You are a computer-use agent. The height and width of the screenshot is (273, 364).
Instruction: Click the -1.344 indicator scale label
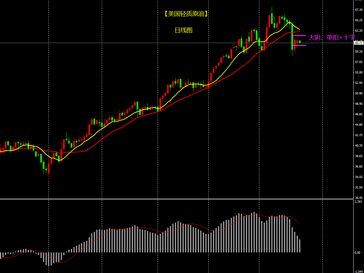coord(359,271)
